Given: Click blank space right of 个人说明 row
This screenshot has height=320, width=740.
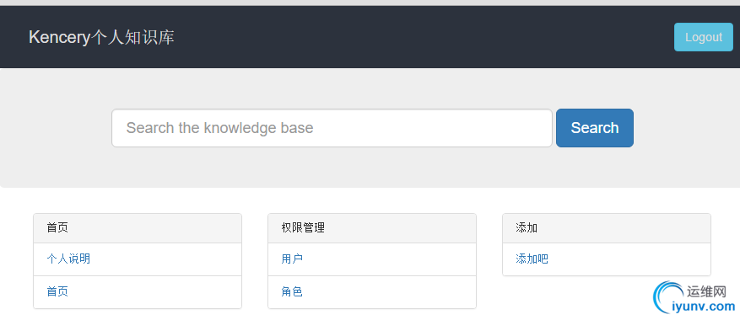Looking at the screenshot, I should (x=165, y=259).
